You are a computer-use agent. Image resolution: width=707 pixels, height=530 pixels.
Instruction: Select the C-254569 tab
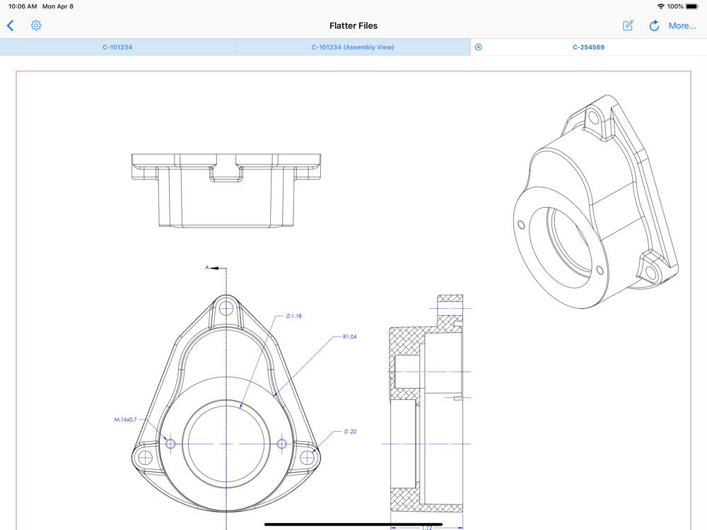(x=588, y=47)
